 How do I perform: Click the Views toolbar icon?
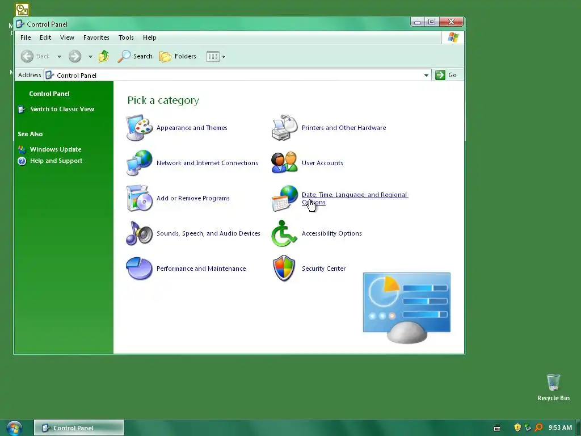pos(213,57)
